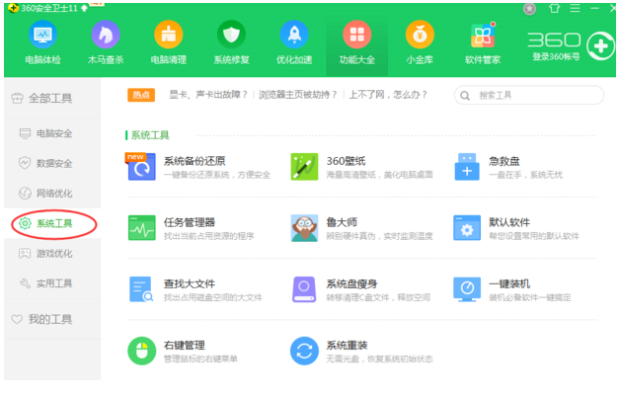Open 默认软件 default software icon
620x398 pixels.
[467, 228]
